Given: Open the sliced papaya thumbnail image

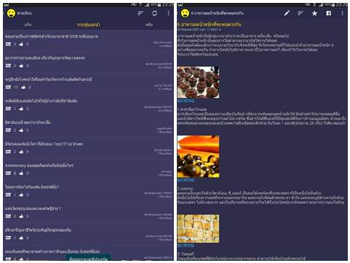Looking at the screenshot, I should tap(199, 156).
